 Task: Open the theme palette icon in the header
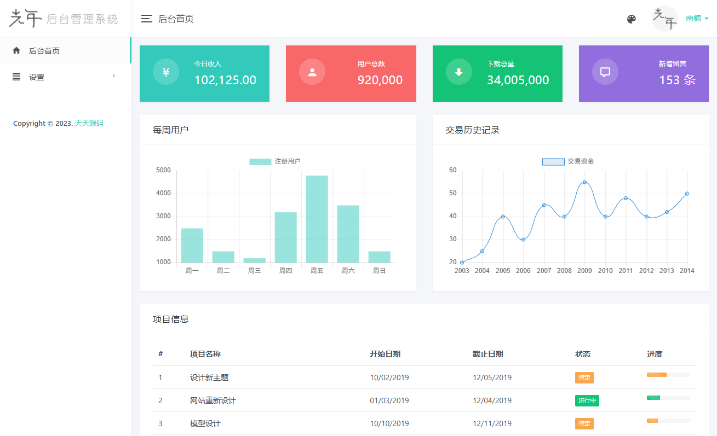click(x=632, y=19)
